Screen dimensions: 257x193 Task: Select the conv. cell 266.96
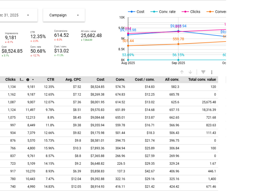[120, 156]
